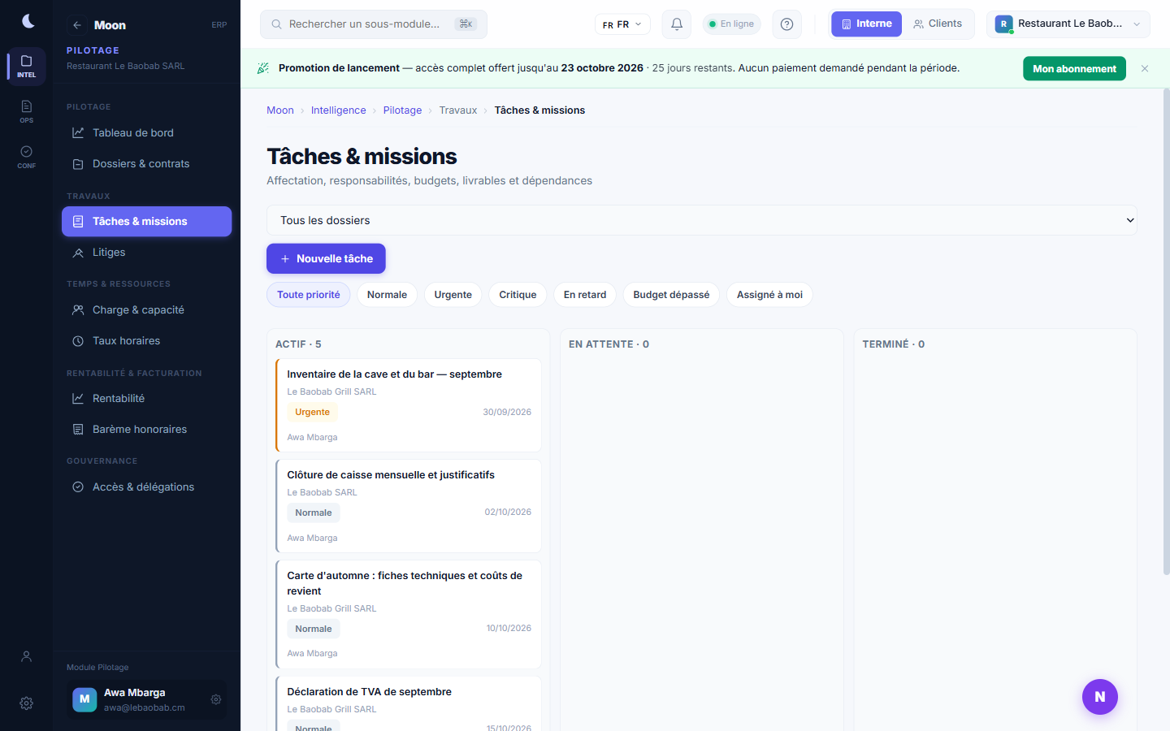This screenshot has width=1170, height=731.
Task: Toggle the En retard filter
Action: (x=585, y=295)
